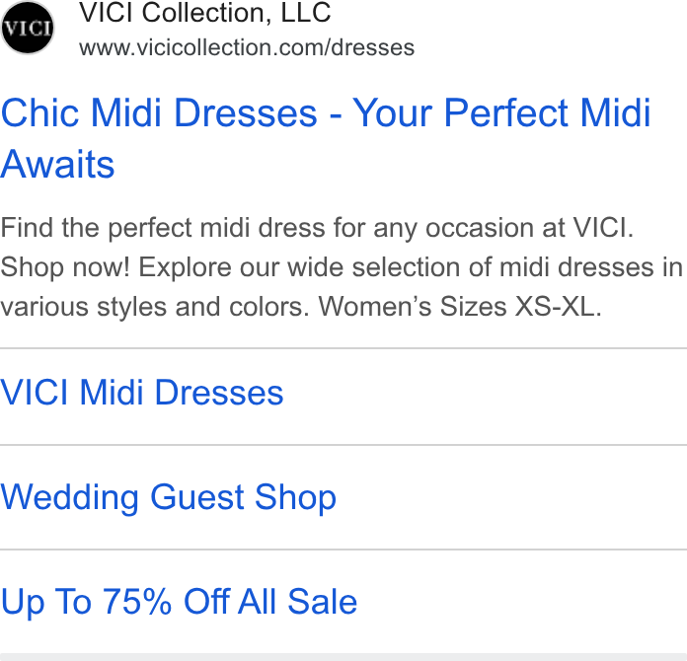Click the words Chic Midi in the headline

tap(82, 113)
